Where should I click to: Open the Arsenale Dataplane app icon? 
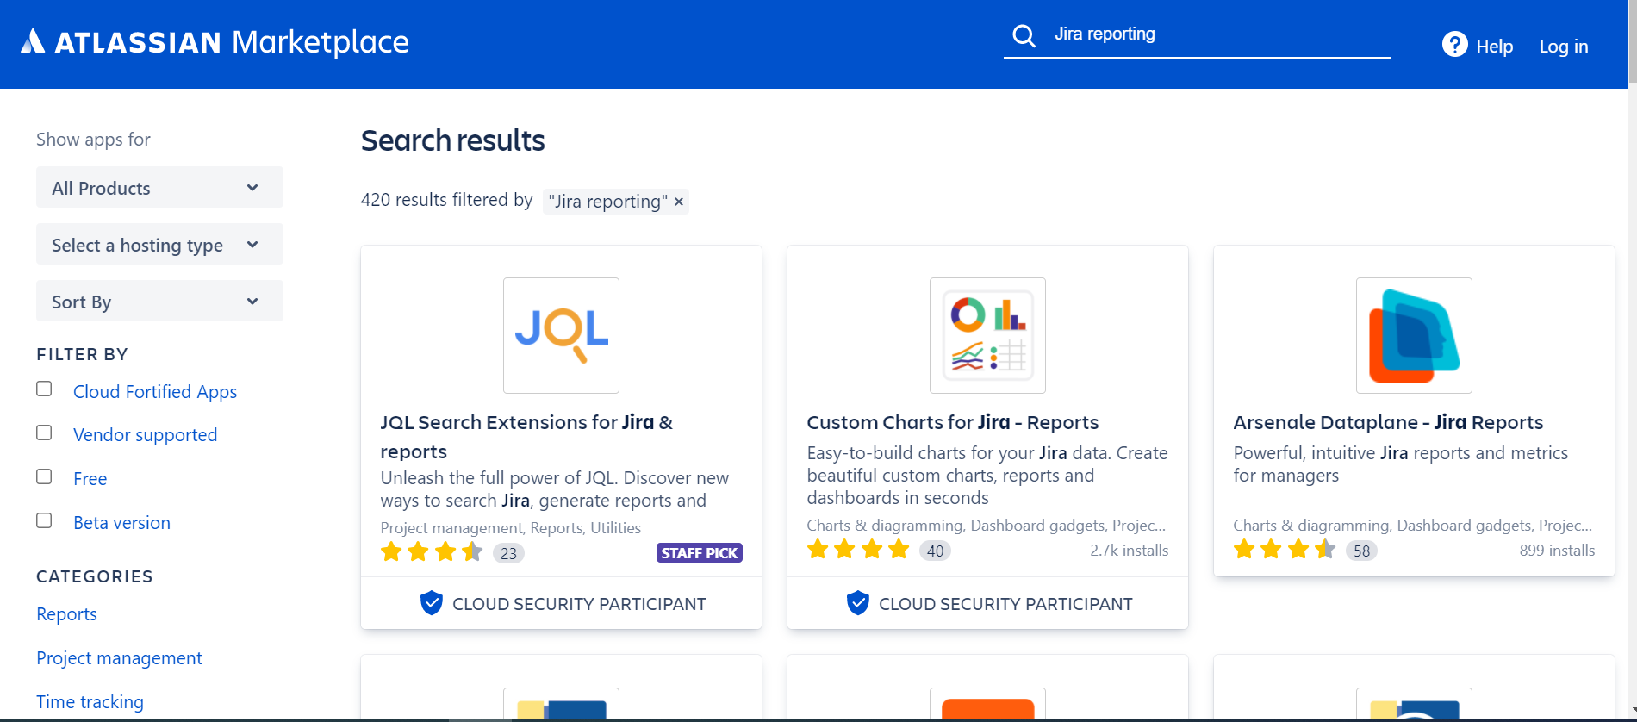(1414, 335)
